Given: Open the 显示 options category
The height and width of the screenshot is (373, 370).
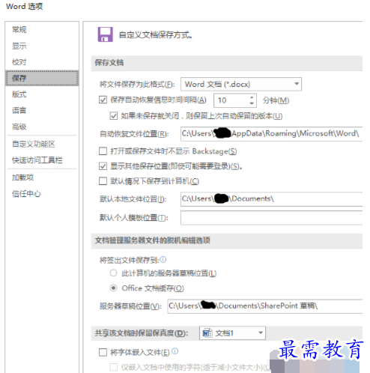Looking at the screenshot, I should [19, 46].
